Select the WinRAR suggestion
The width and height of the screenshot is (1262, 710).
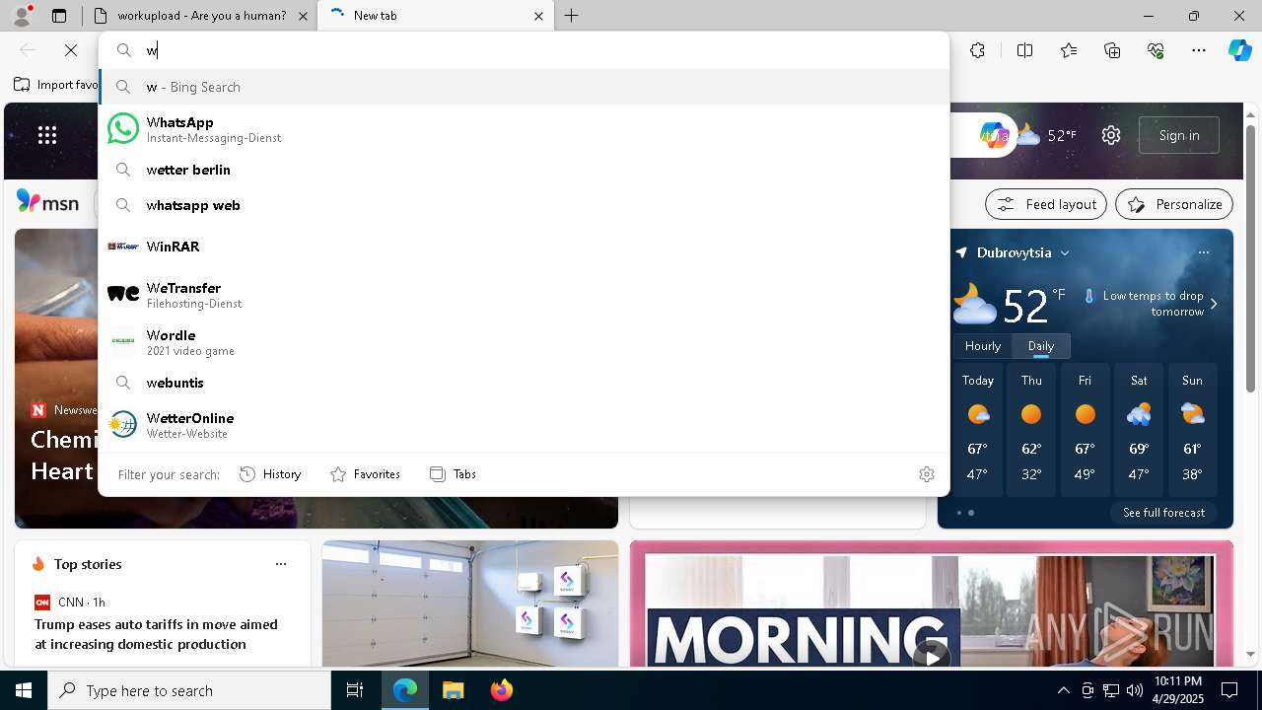524,247
